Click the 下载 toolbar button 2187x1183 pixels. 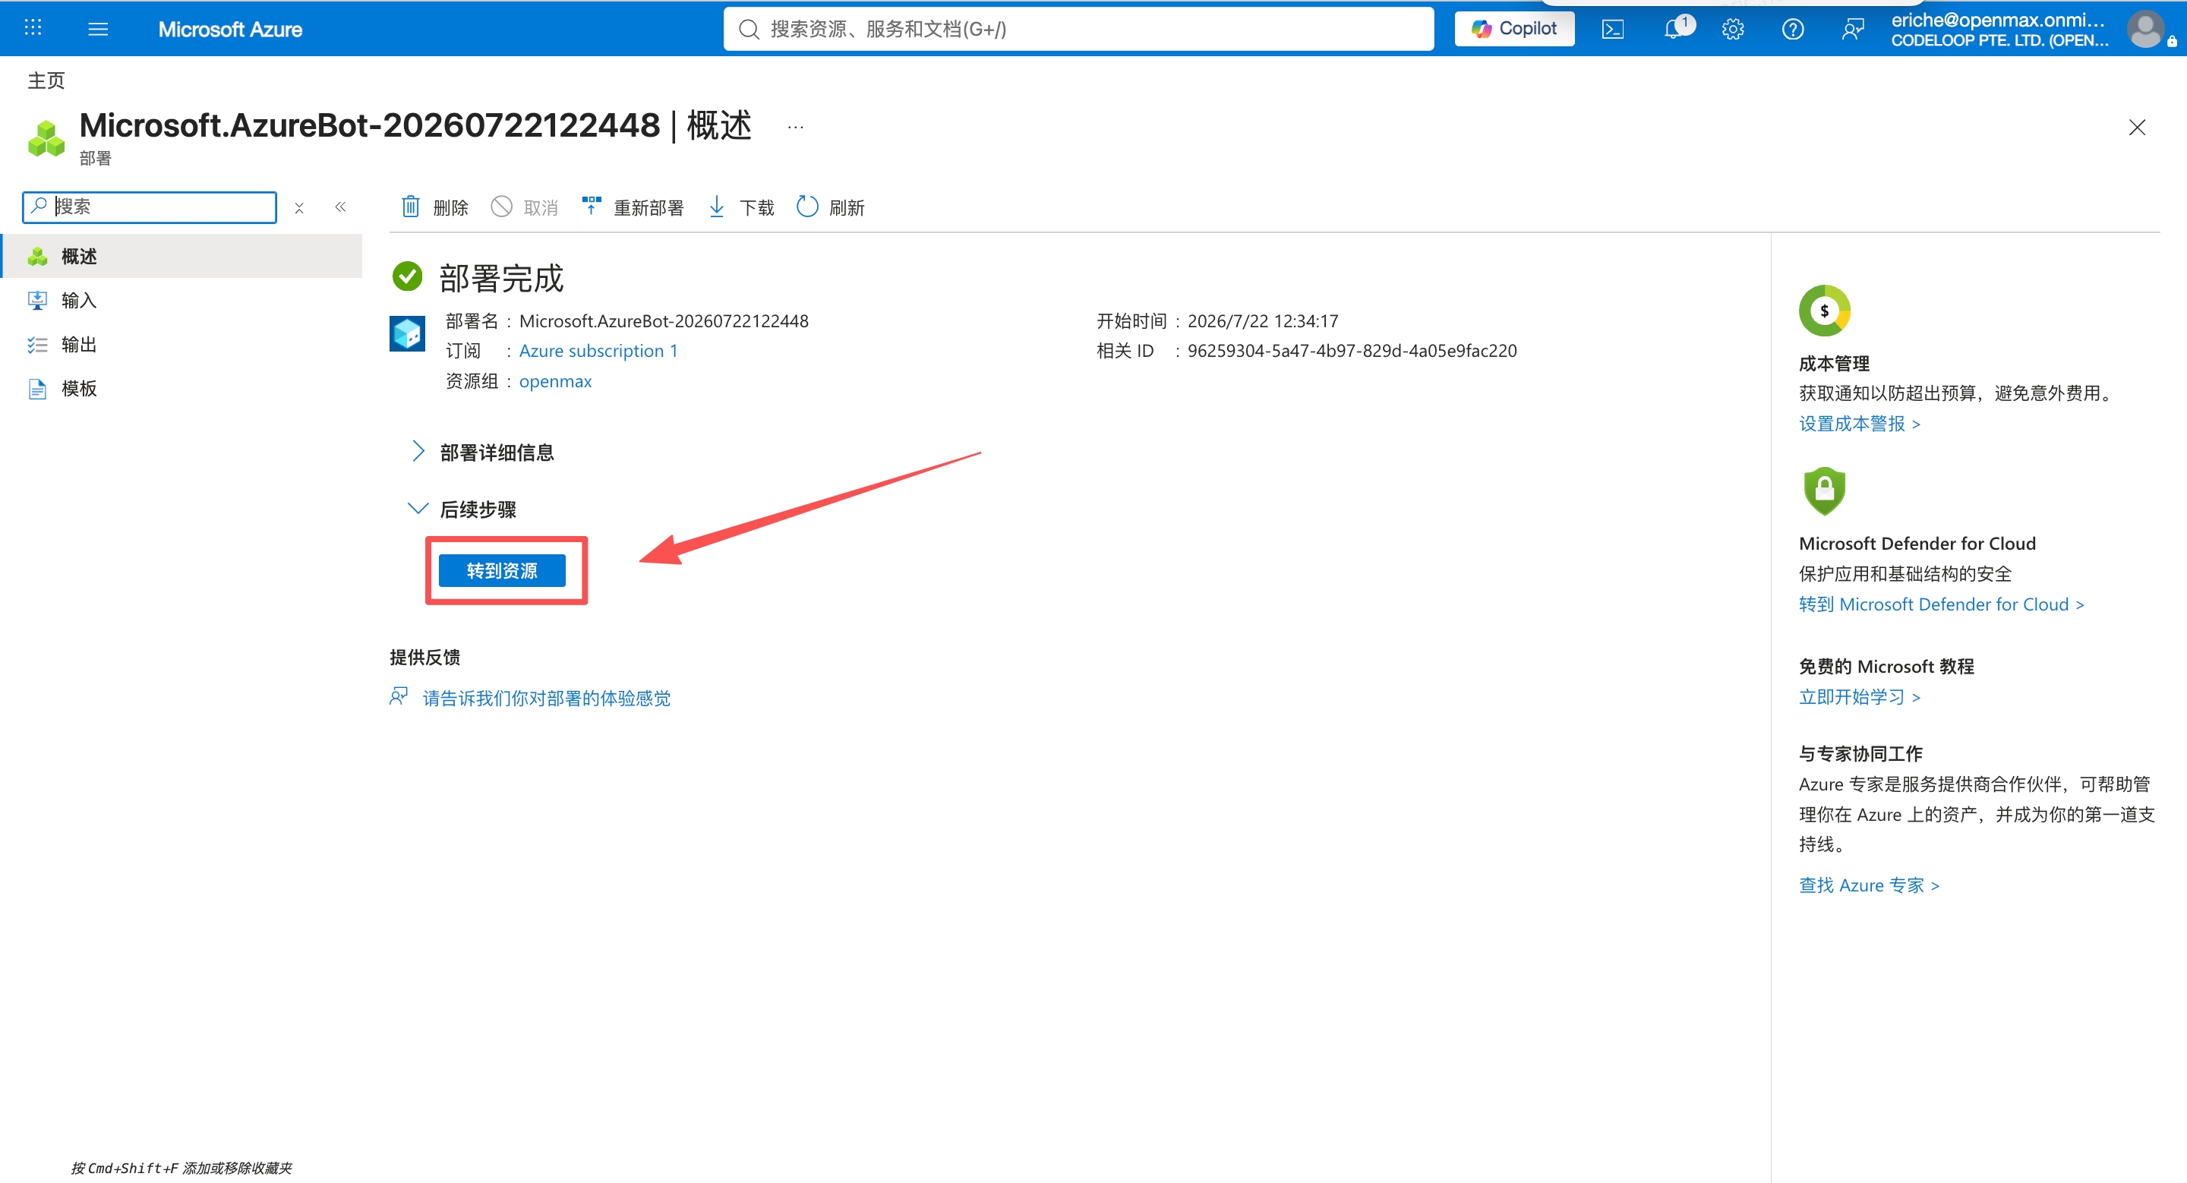click(x=740, y=207)
